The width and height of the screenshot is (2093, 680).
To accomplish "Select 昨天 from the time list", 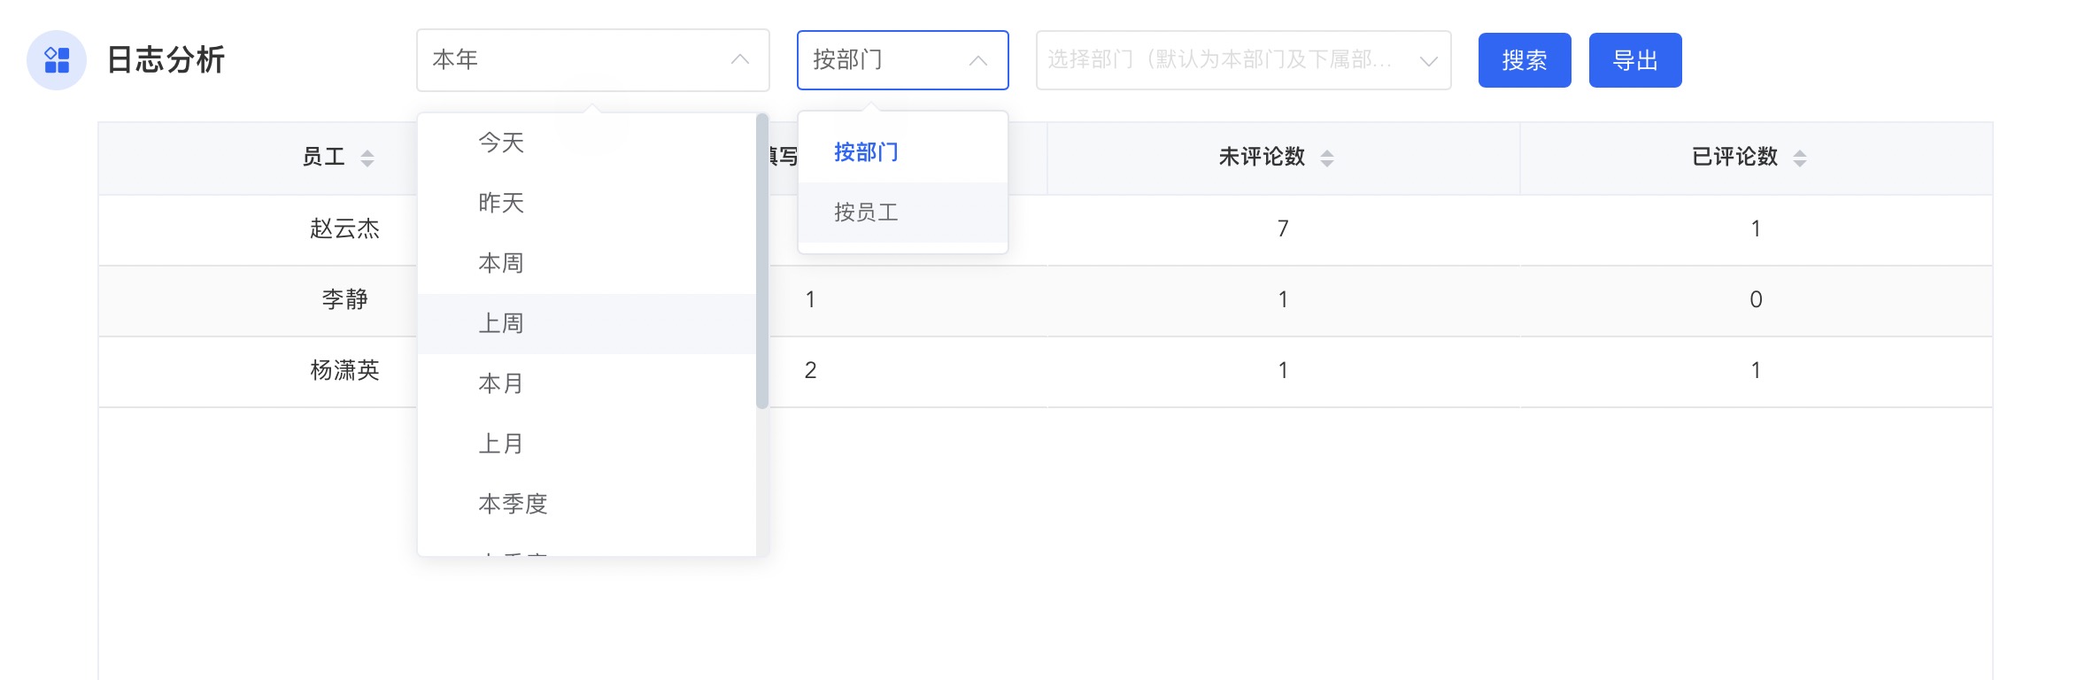I will tap(501, 203).
